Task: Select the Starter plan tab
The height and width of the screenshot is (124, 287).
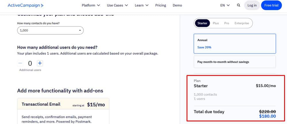Action: (x=202, y=23)
